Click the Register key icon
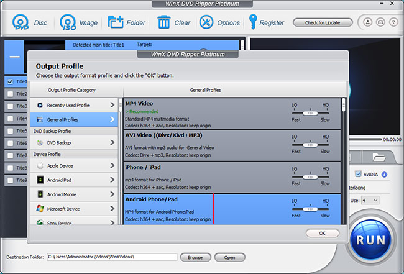The width and height of the screenshot is (404, 274). 253,22
